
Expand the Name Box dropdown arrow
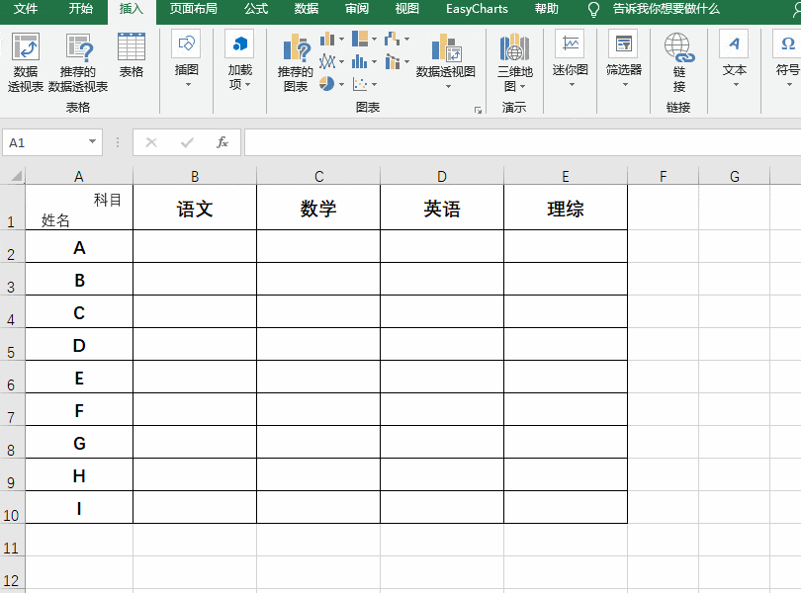(93, 142)
